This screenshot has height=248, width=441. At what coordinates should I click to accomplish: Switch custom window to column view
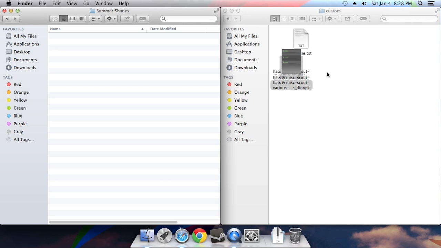click(x=293, y=19)
